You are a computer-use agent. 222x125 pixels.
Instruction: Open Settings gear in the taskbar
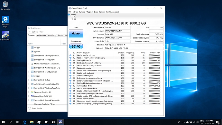[53, 122]
